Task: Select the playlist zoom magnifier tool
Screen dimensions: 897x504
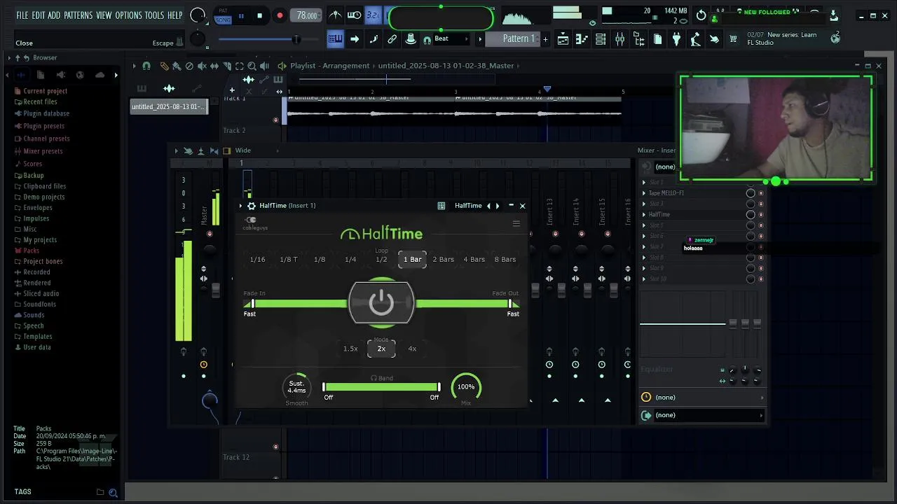Action: click(x=252, y=66)
